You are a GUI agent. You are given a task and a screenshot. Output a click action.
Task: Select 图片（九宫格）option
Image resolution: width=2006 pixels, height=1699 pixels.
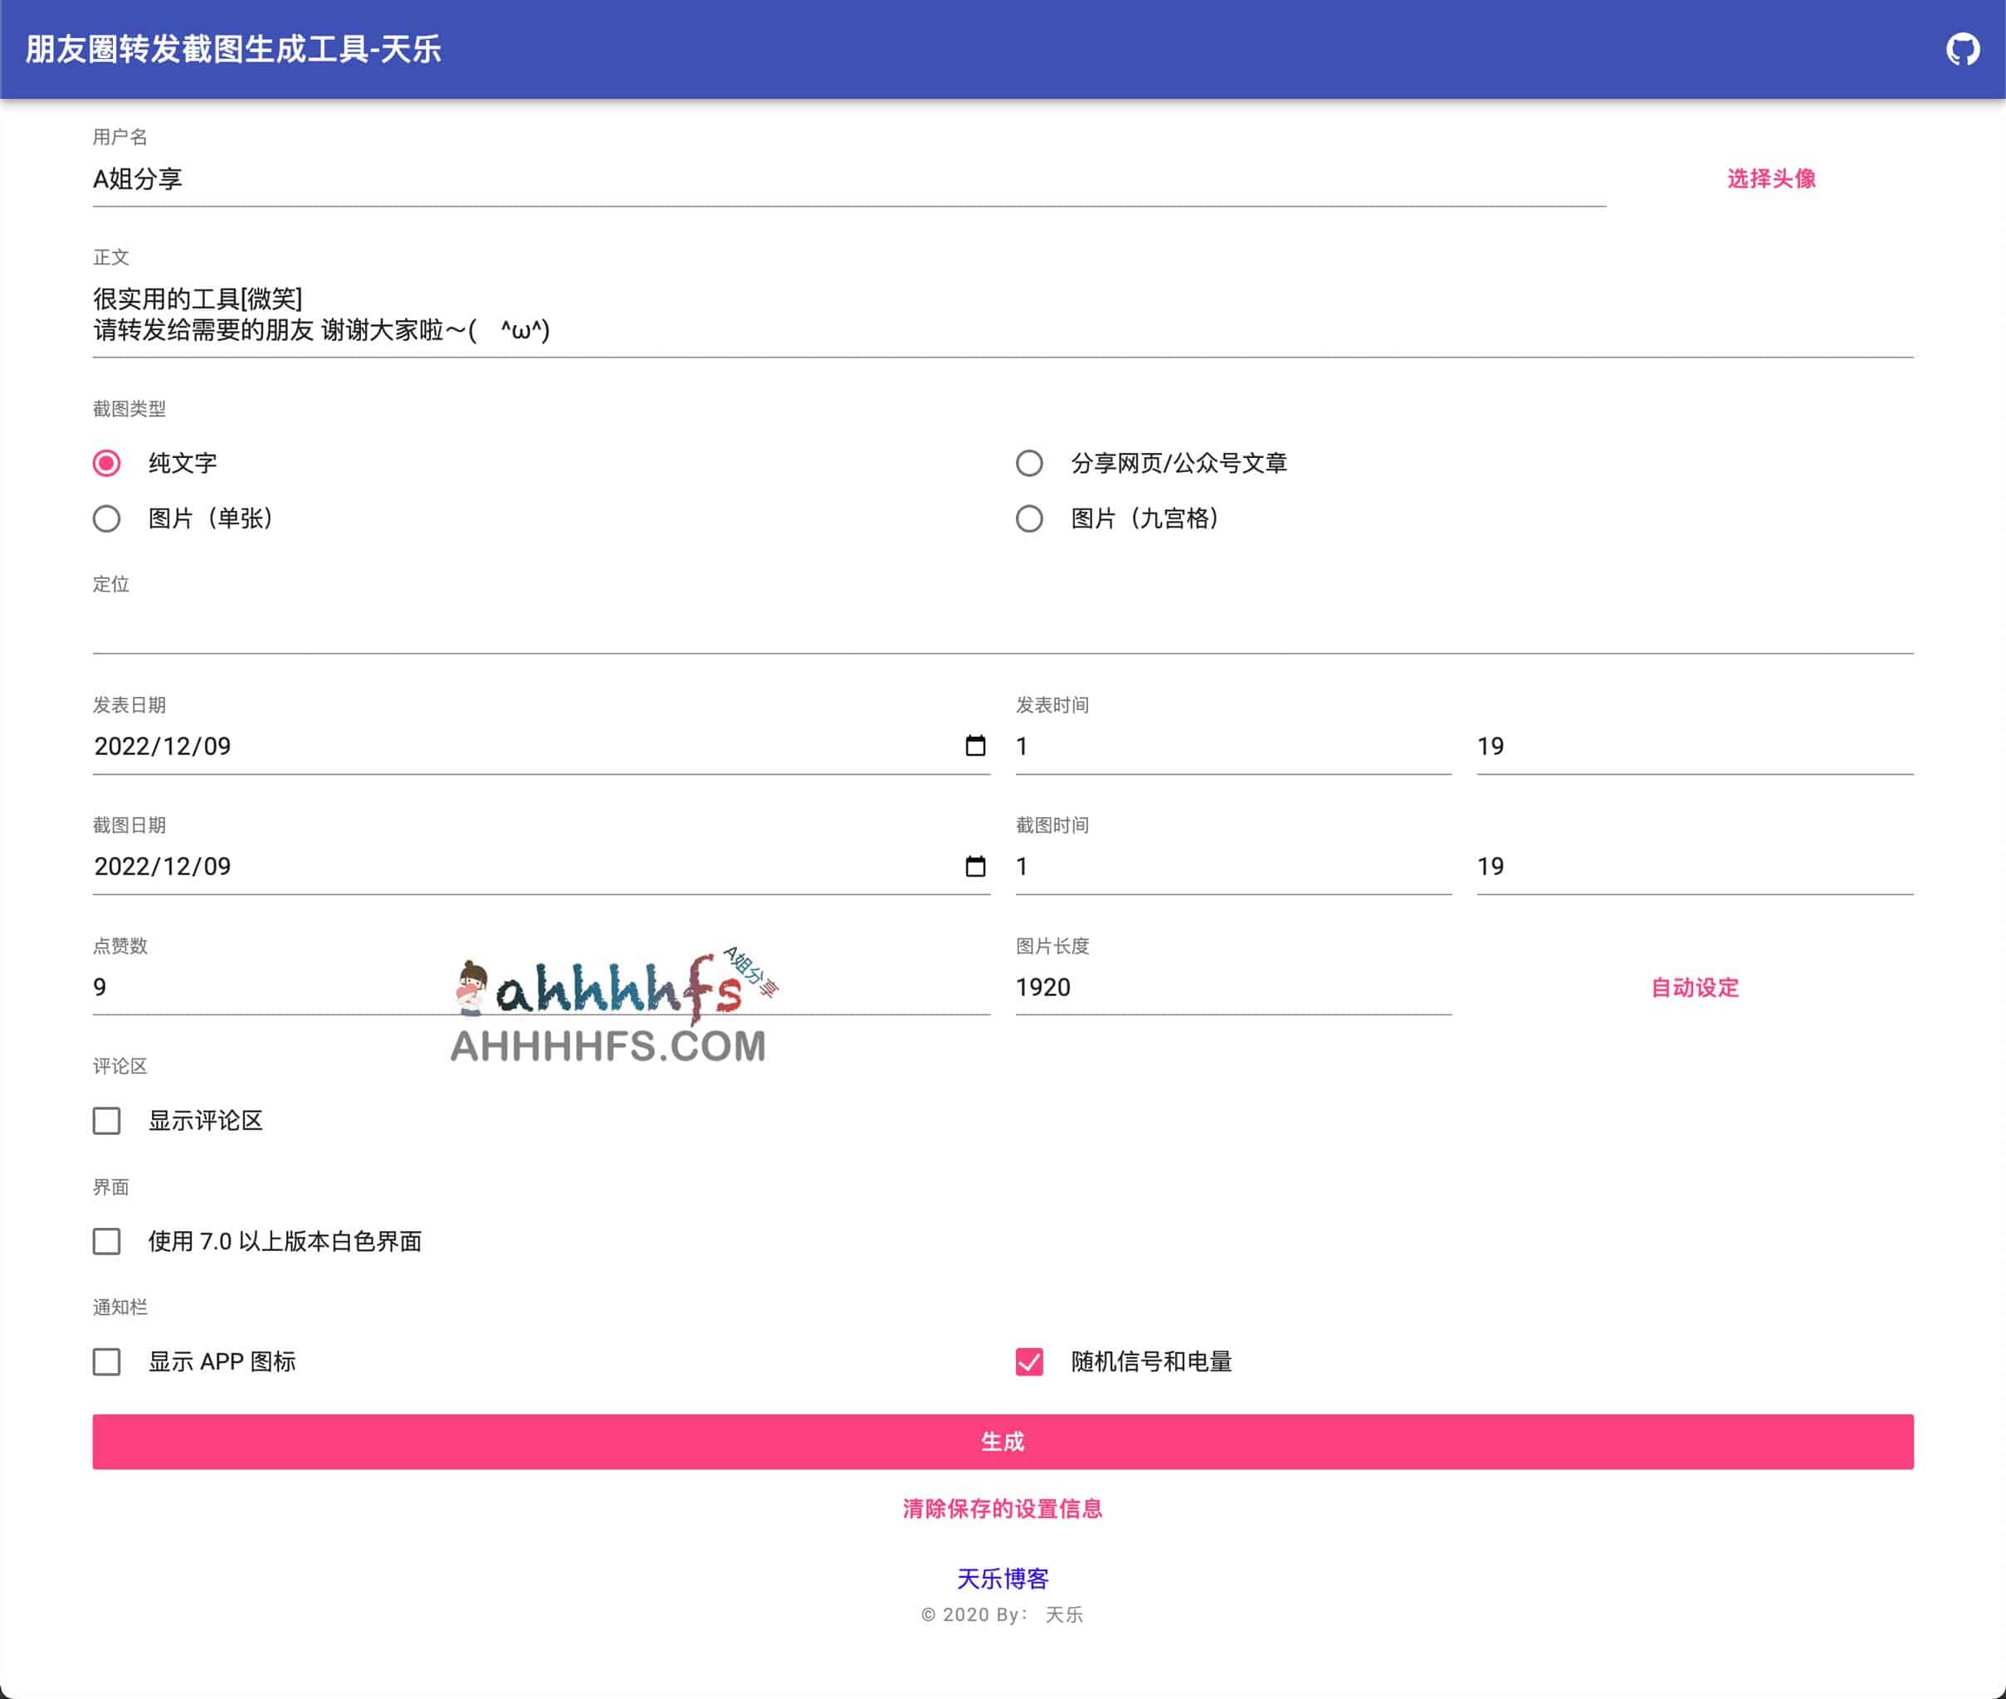tap(1029, 519)
